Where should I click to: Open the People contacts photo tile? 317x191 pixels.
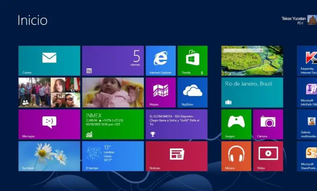[x=49, y=93]
